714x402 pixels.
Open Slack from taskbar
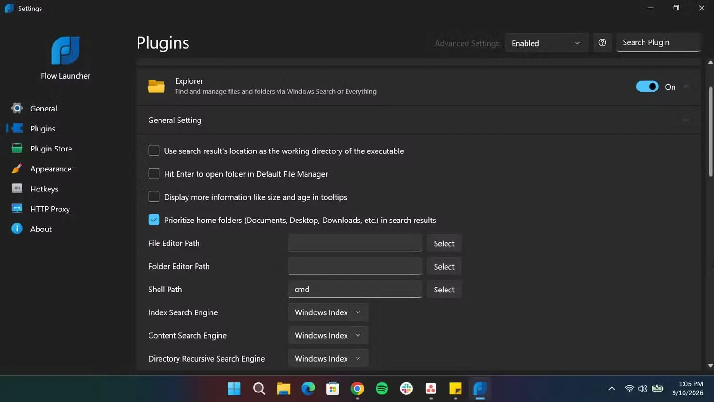[407, 389]
